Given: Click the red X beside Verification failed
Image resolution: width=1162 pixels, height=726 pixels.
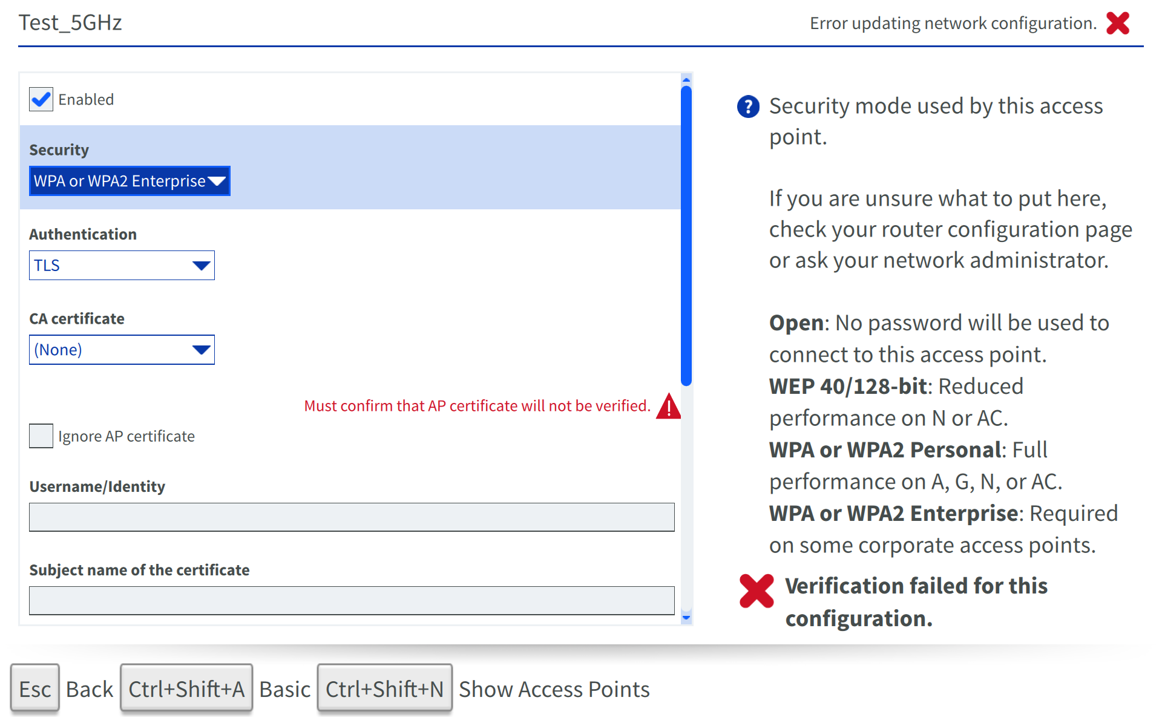Looking at the screenshot, I should [757, 590].
